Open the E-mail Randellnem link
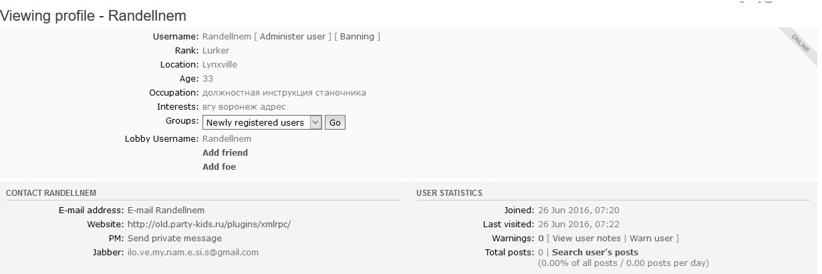Image resolution: width=822 pixels, height=274 pixels. (166, 211)
